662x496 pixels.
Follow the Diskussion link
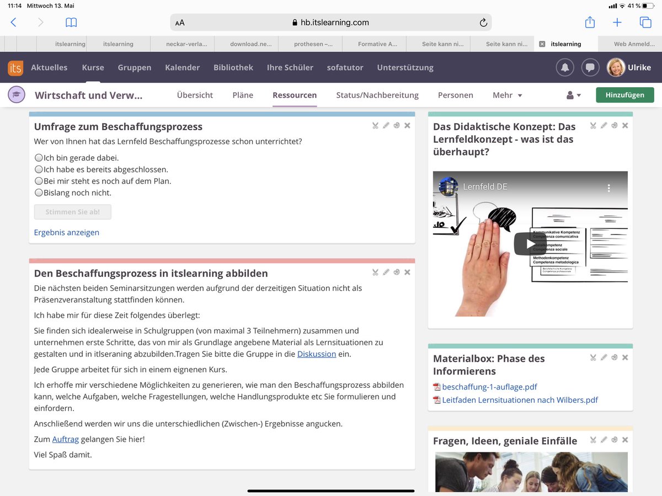pos(317,354)
